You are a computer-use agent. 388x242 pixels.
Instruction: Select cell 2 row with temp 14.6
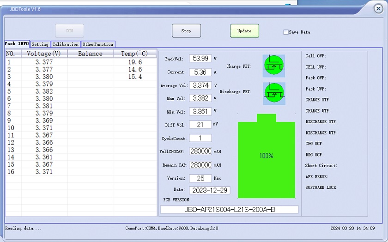pyautogui.click(x=81, y=70)
